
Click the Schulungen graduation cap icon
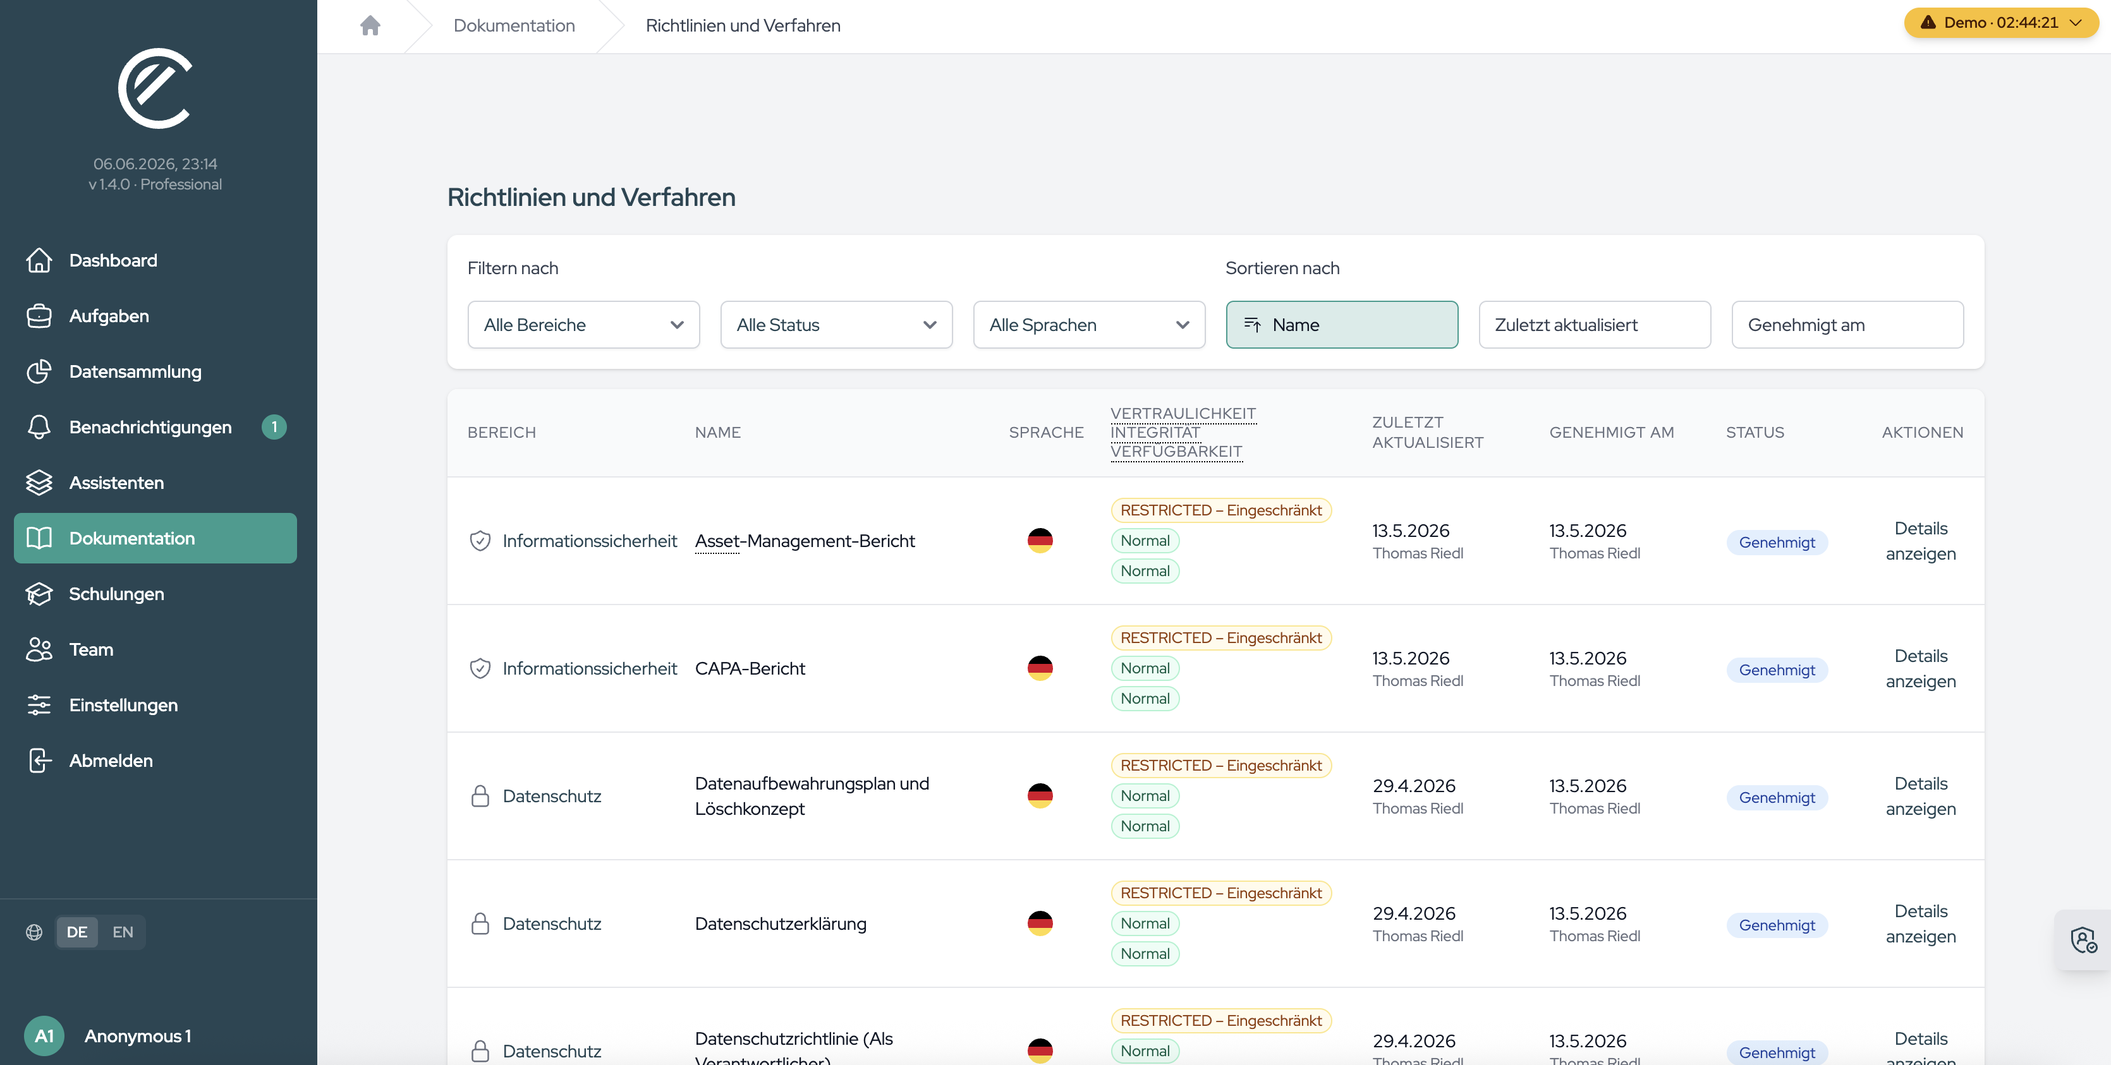(x=39, y=594)
